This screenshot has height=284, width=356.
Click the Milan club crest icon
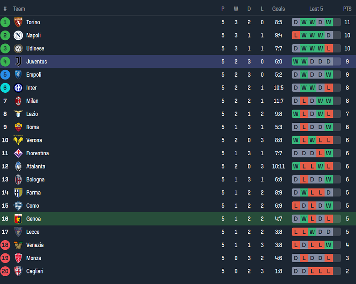[18, 101]
